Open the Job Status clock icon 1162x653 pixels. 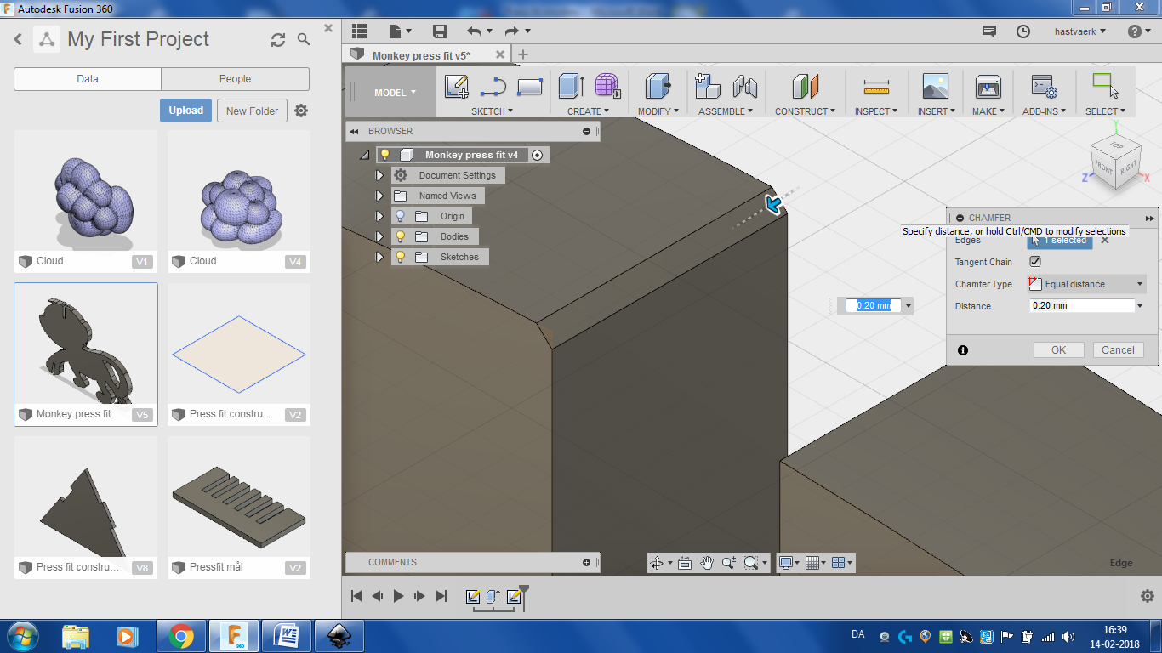[1023, 31]
